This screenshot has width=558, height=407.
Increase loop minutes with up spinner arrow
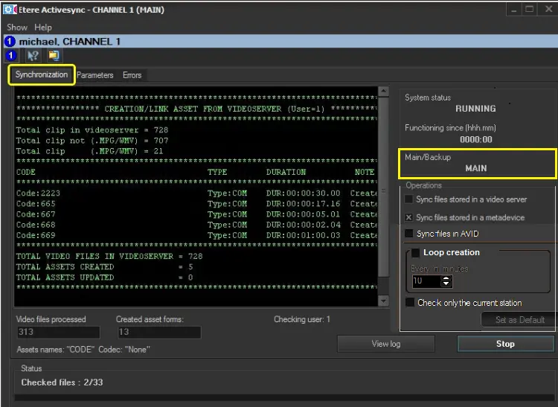[x=446, y=278]
